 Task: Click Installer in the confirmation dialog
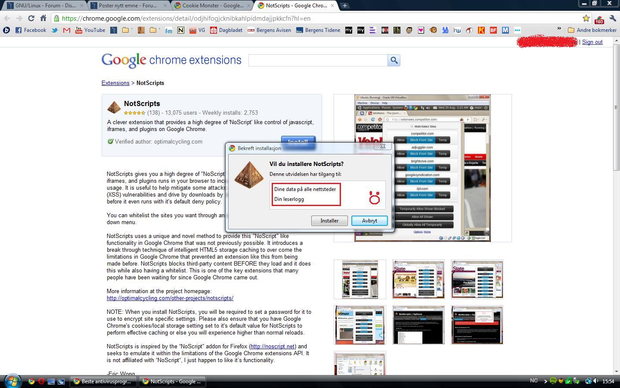pyautogui.click(x=329, y=221)
